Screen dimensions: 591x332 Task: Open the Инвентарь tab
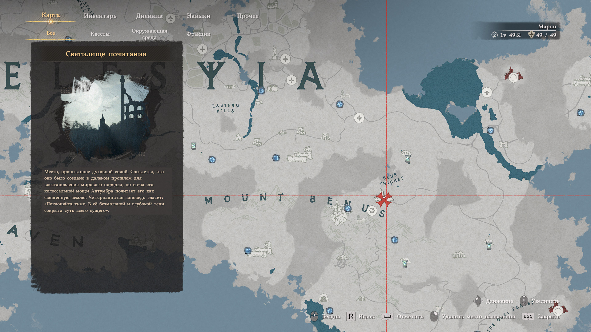(100, 16)
